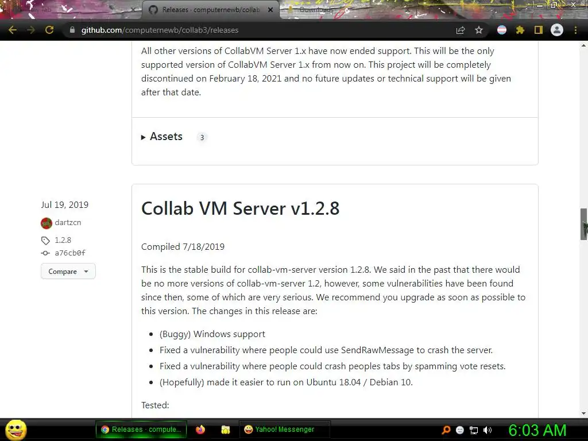Click the scrollbar up arrow
588x441 pixels.
point(583,46)
